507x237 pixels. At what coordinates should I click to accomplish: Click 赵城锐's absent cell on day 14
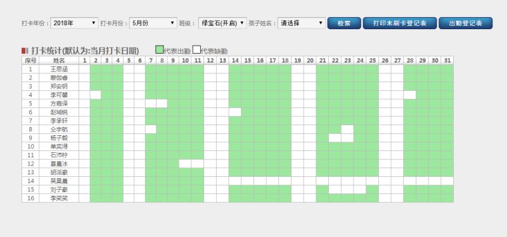[235, 112]
